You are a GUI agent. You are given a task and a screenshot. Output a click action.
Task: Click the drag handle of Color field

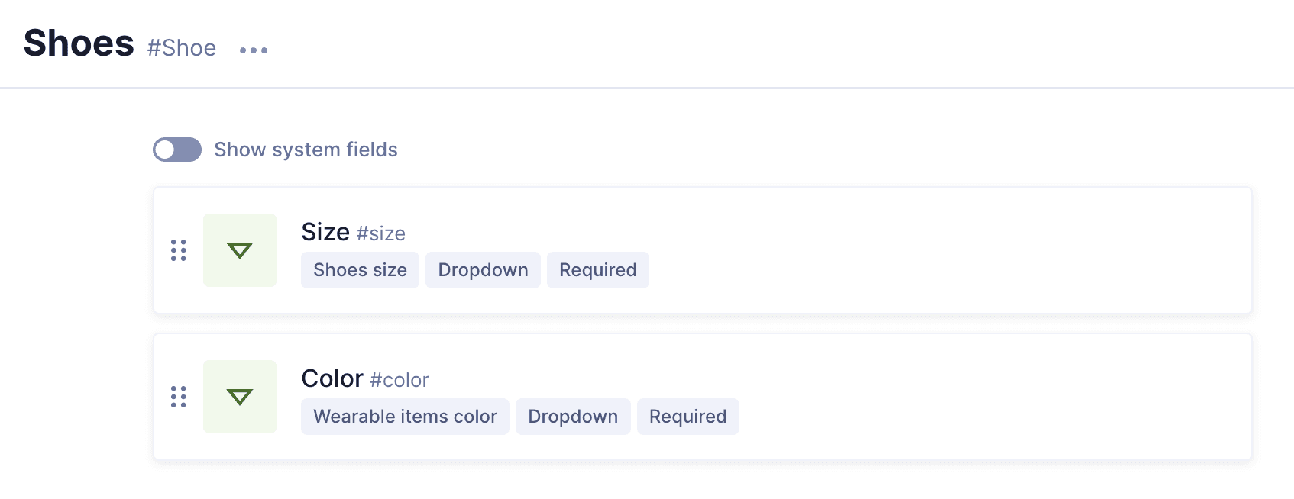coord(179,397)
